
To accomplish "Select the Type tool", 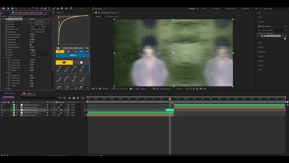I will (49, 9).
